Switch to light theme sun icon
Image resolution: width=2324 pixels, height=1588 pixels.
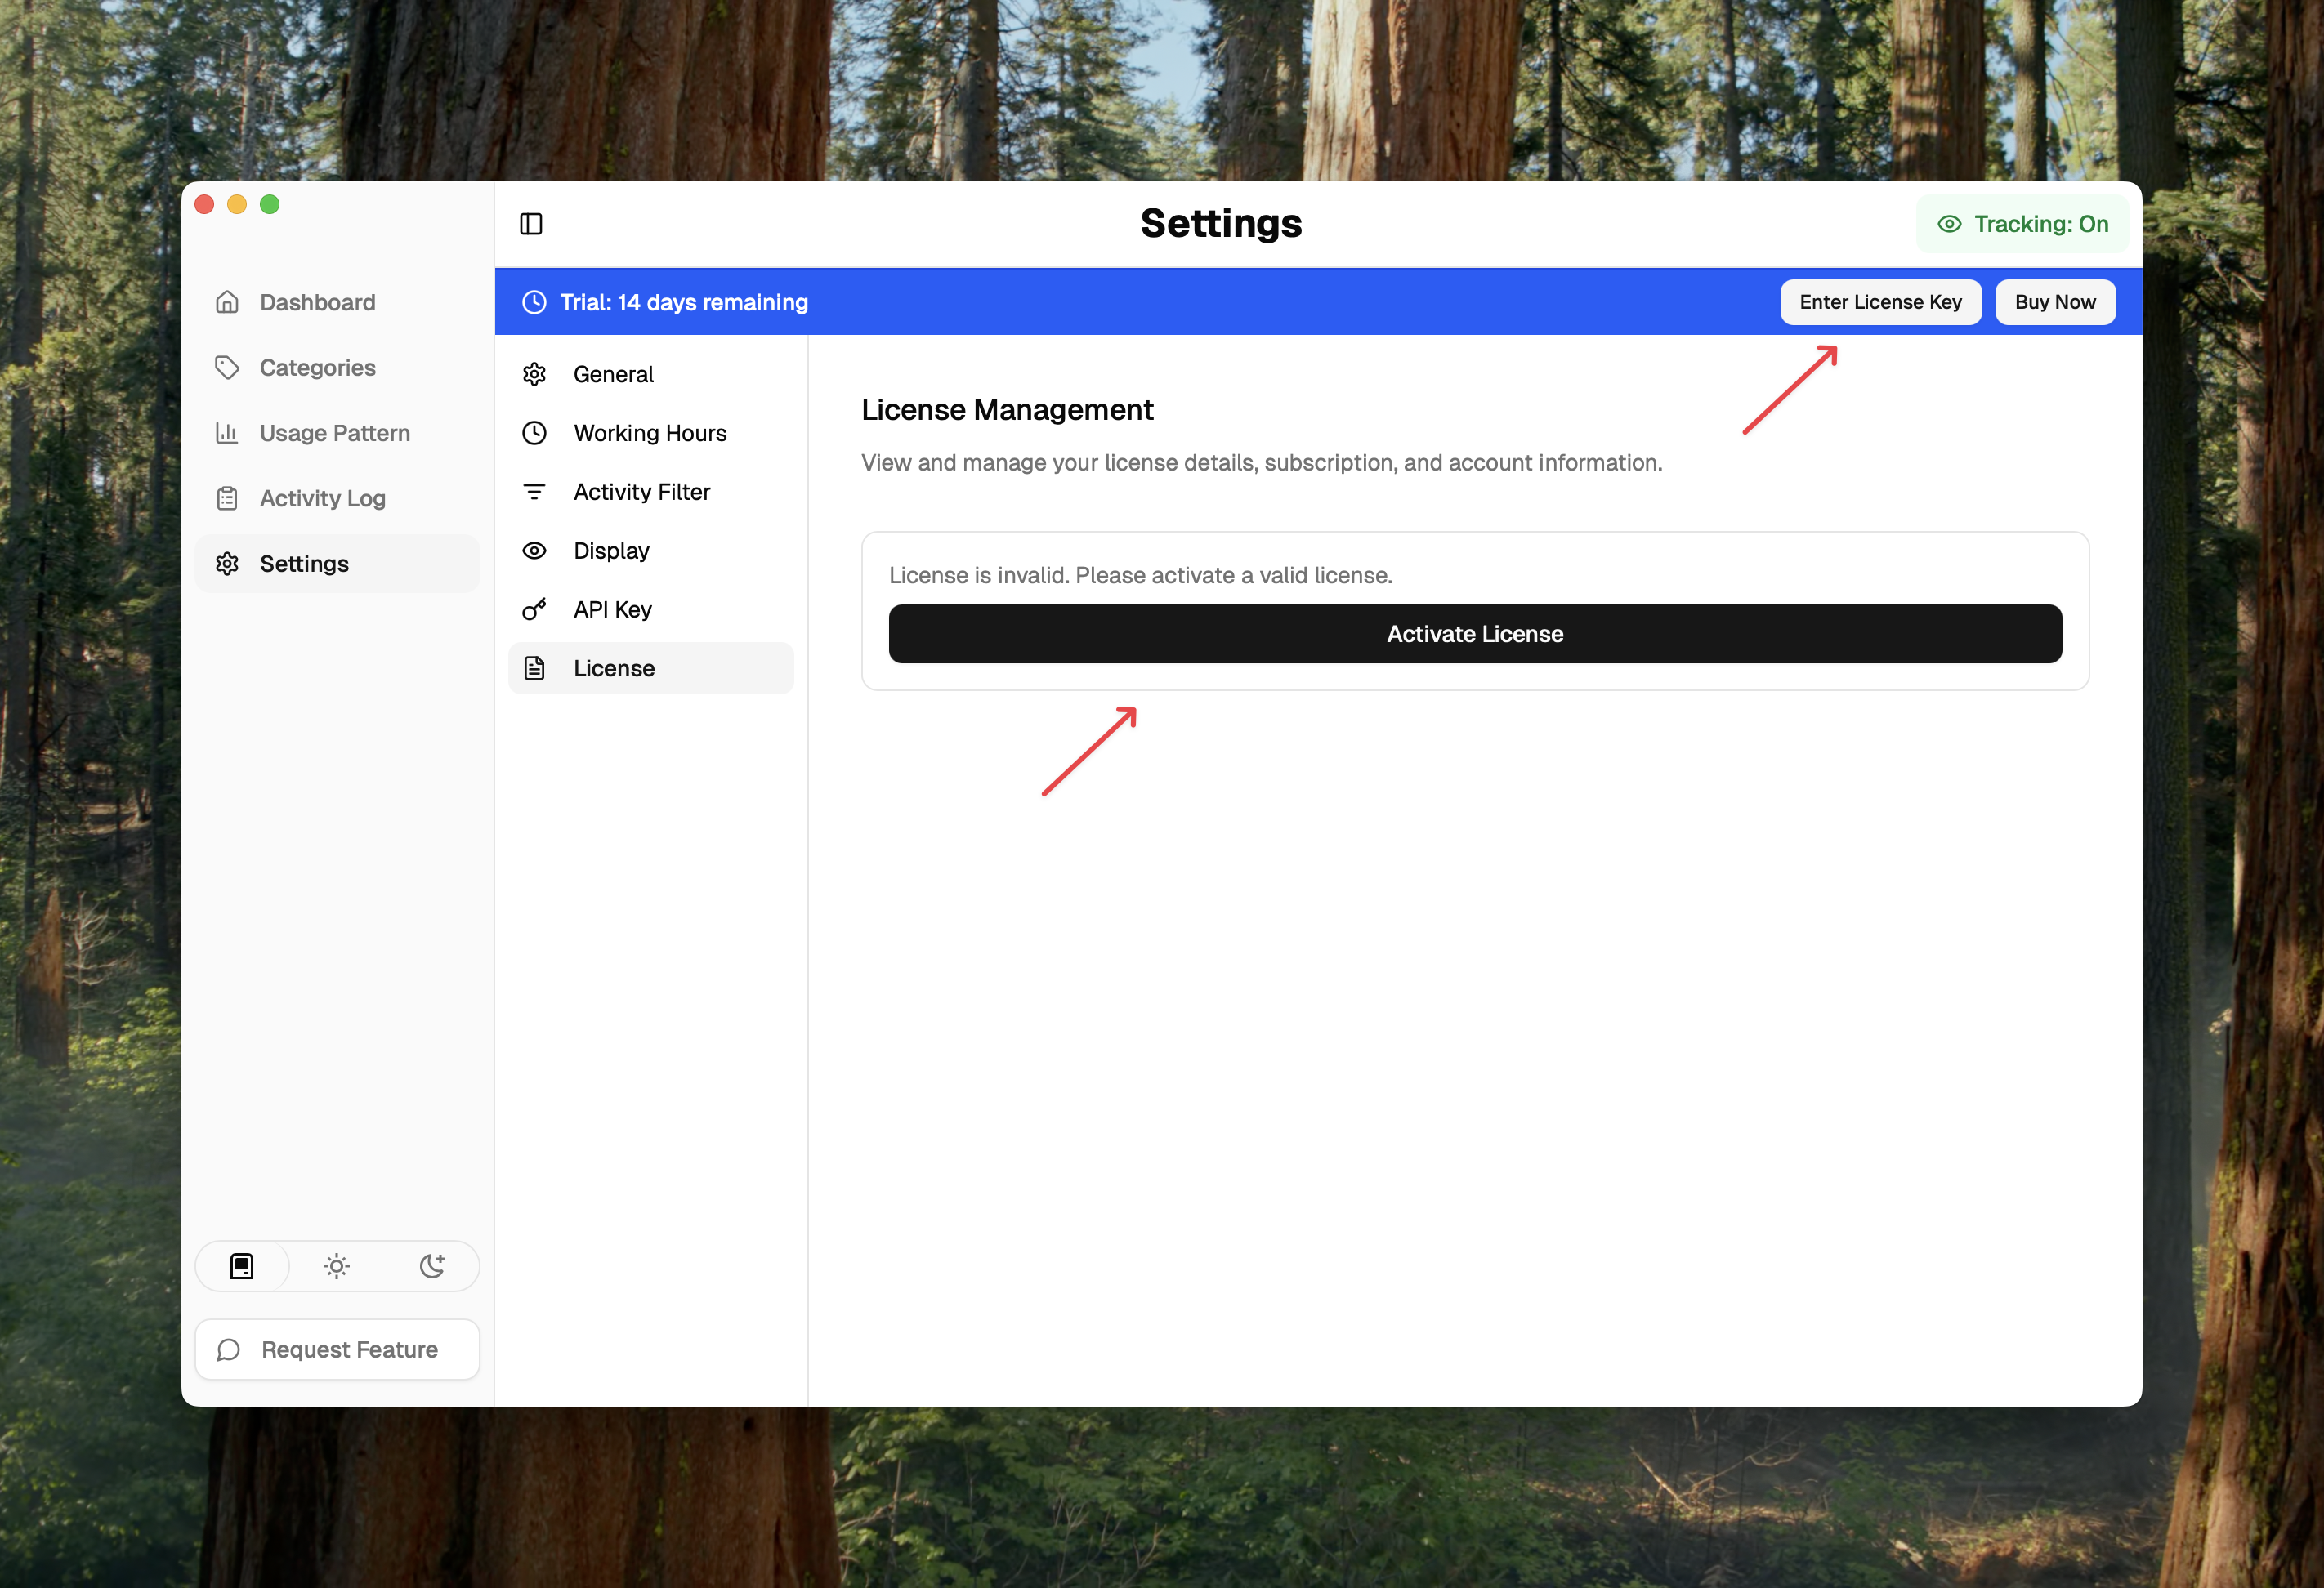point(337,1266)
